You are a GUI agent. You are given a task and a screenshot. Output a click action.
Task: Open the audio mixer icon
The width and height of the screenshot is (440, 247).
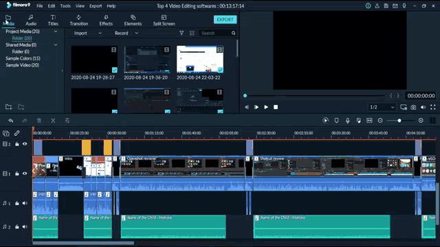pos(358,121)
